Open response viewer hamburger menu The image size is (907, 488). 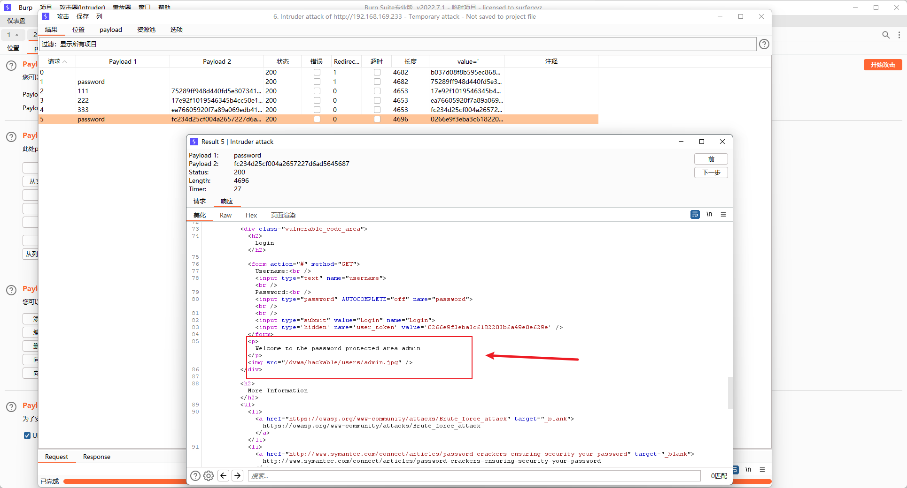723,214
